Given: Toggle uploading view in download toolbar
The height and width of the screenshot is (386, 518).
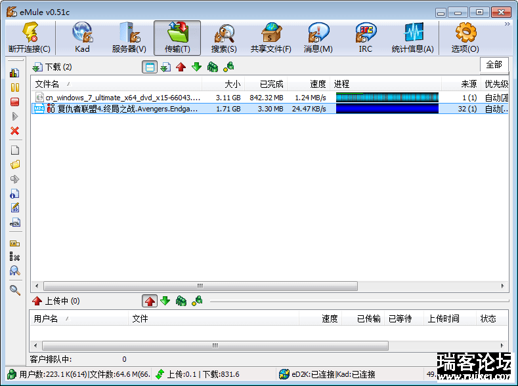Looking at the screenshot, I should pyautogui.click(x=181, y=68).
